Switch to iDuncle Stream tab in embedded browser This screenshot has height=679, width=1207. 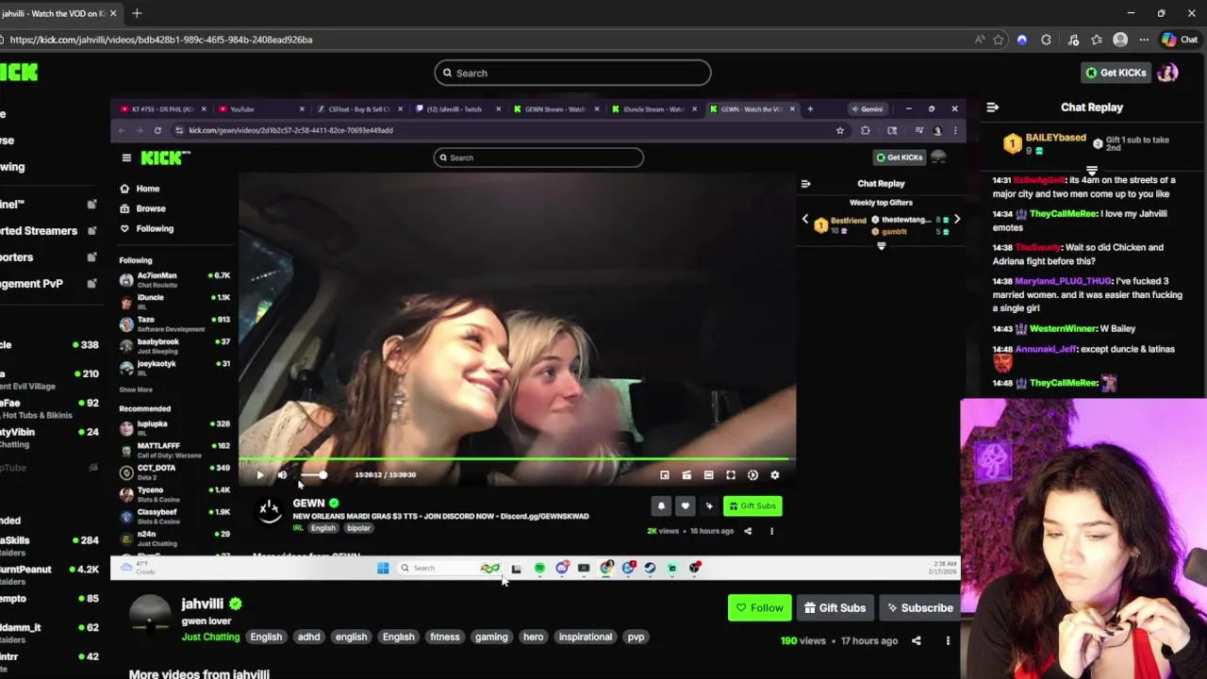653,109
